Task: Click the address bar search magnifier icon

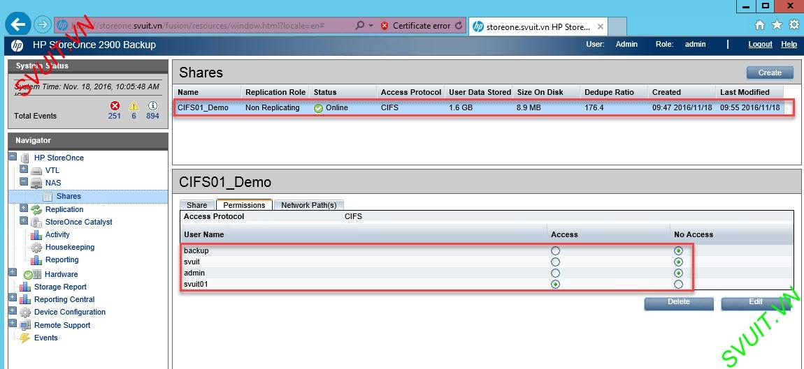Action: (360, 26)
